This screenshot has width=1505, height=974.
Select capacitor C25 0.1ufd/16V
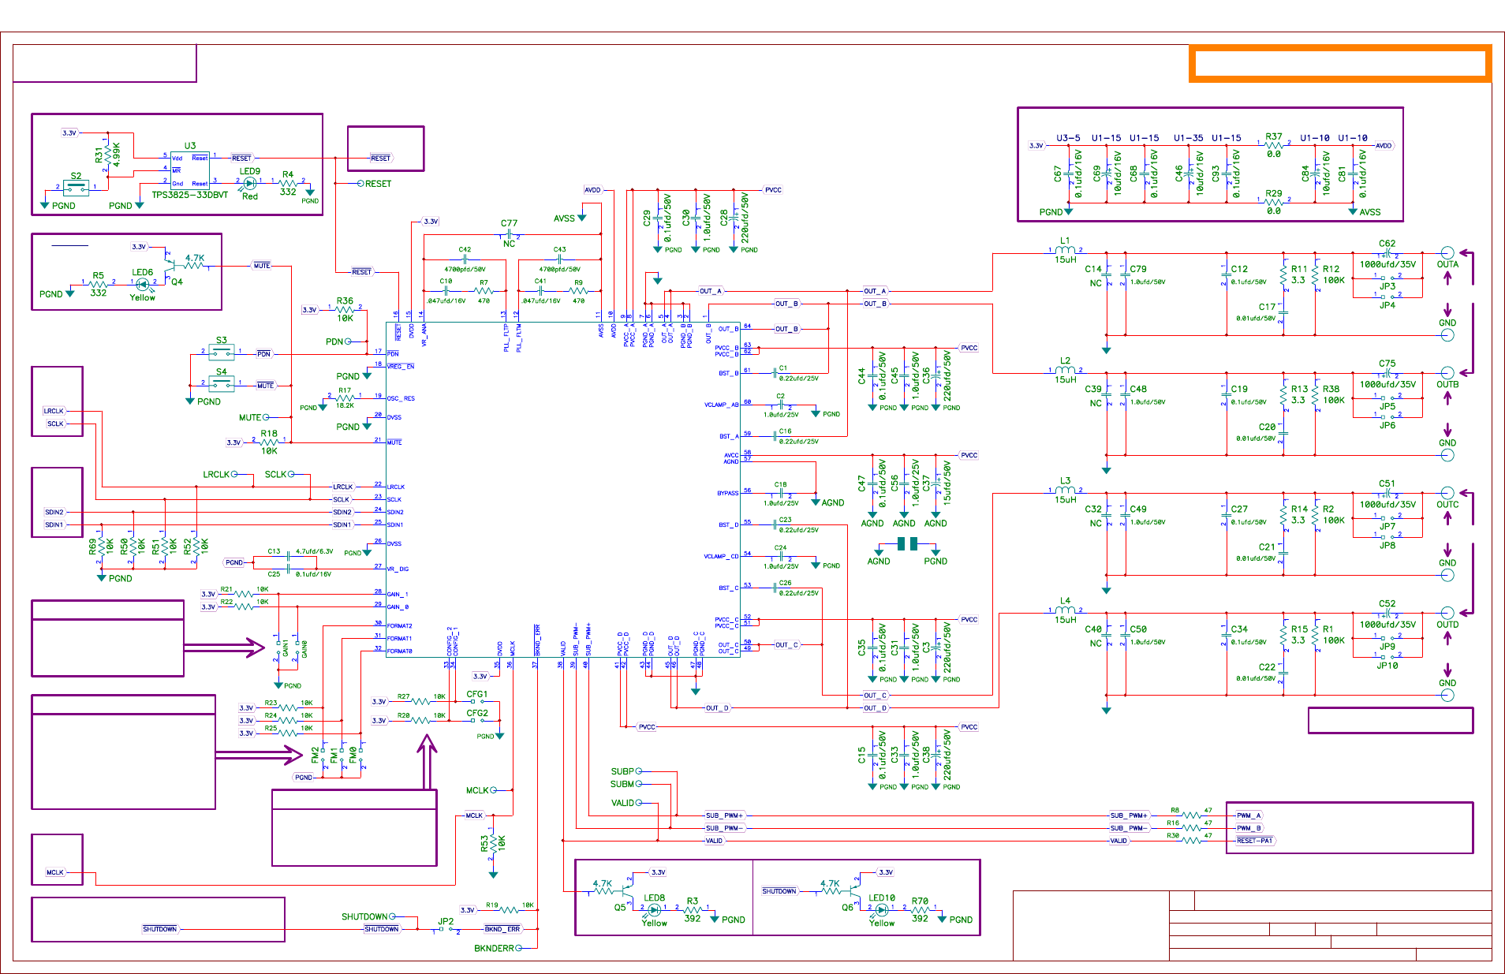point(288,569)
